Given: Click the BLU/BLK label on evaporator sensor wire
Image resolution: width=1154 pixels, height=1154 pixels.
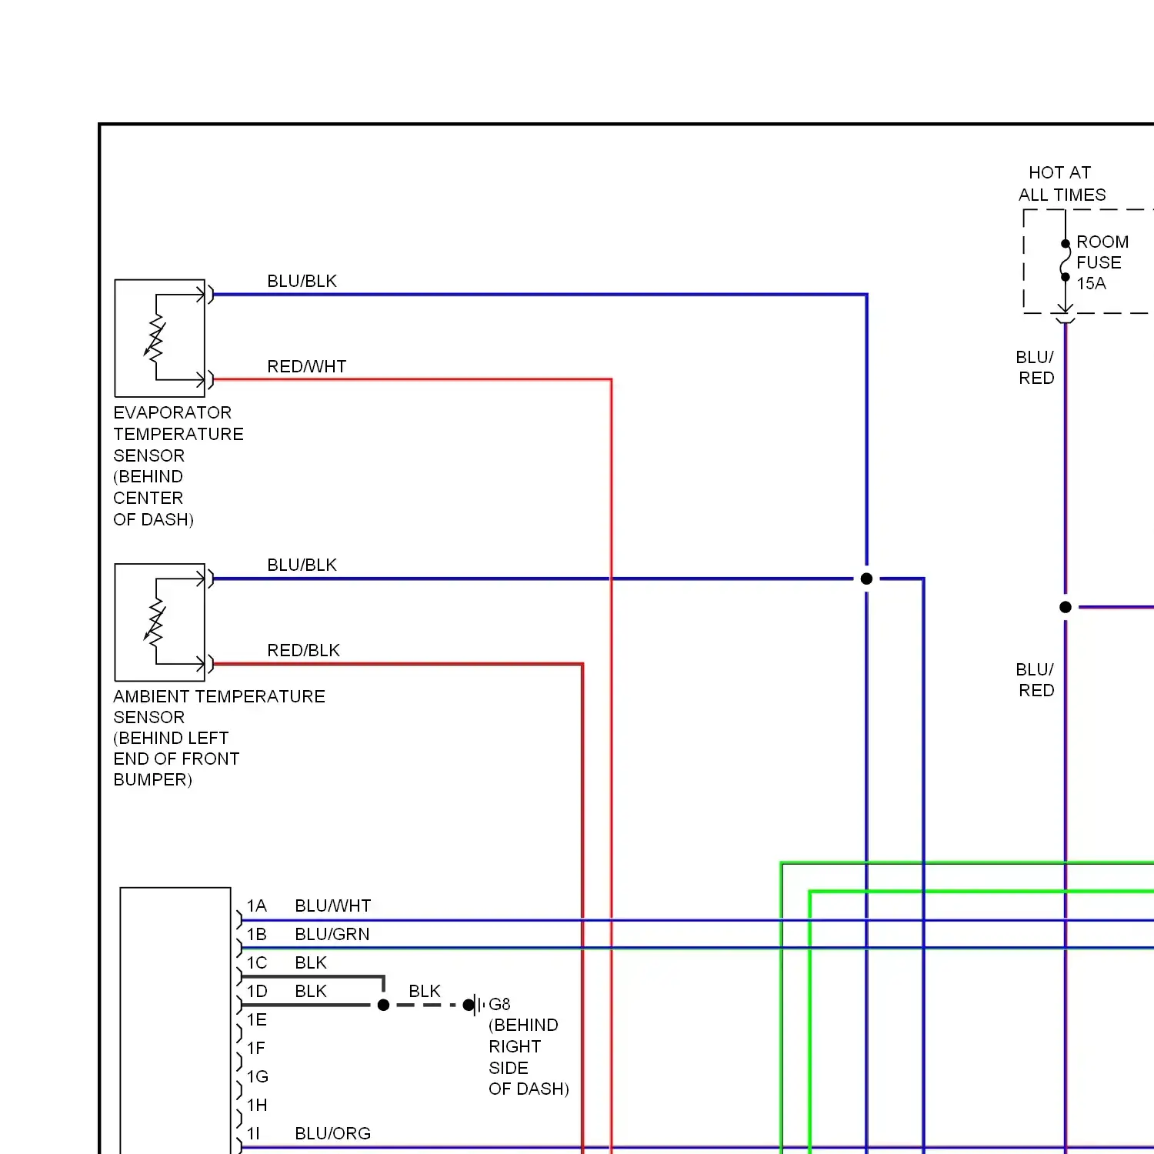Looking at the screenshot, I should coord(302,281).
